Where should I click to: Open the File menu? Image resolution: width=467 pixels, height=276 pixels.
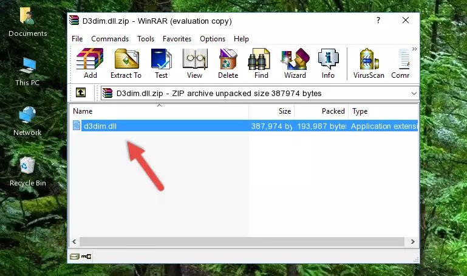[x=77, y=39]
